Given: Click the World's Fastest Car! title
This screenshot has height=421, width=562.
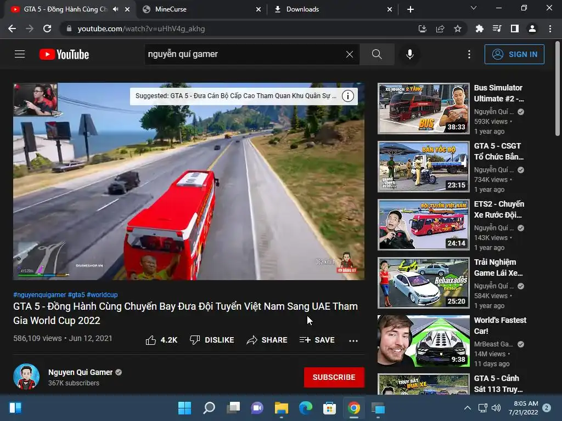Looking at the screenshot, I should pyautogui.click(x=500, y=326).
